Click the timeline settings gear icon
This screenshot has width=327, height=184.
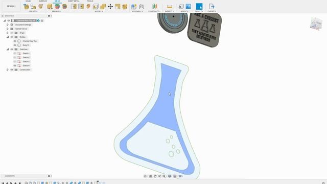(323, 183)
